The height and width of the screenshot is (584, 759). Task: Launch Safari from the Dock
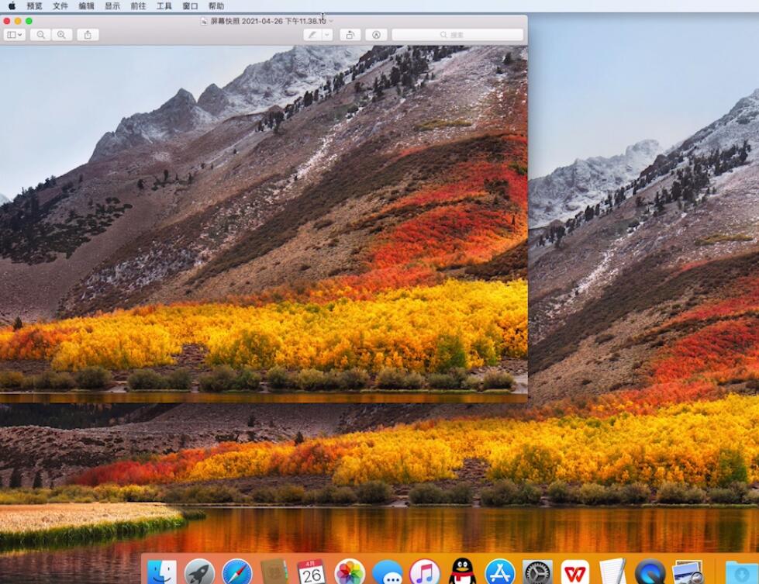tap(237, 572)
